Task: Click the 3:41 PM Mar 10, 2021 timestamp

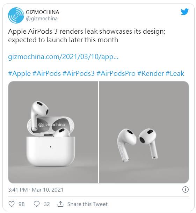Action: (x=36, y=190)
